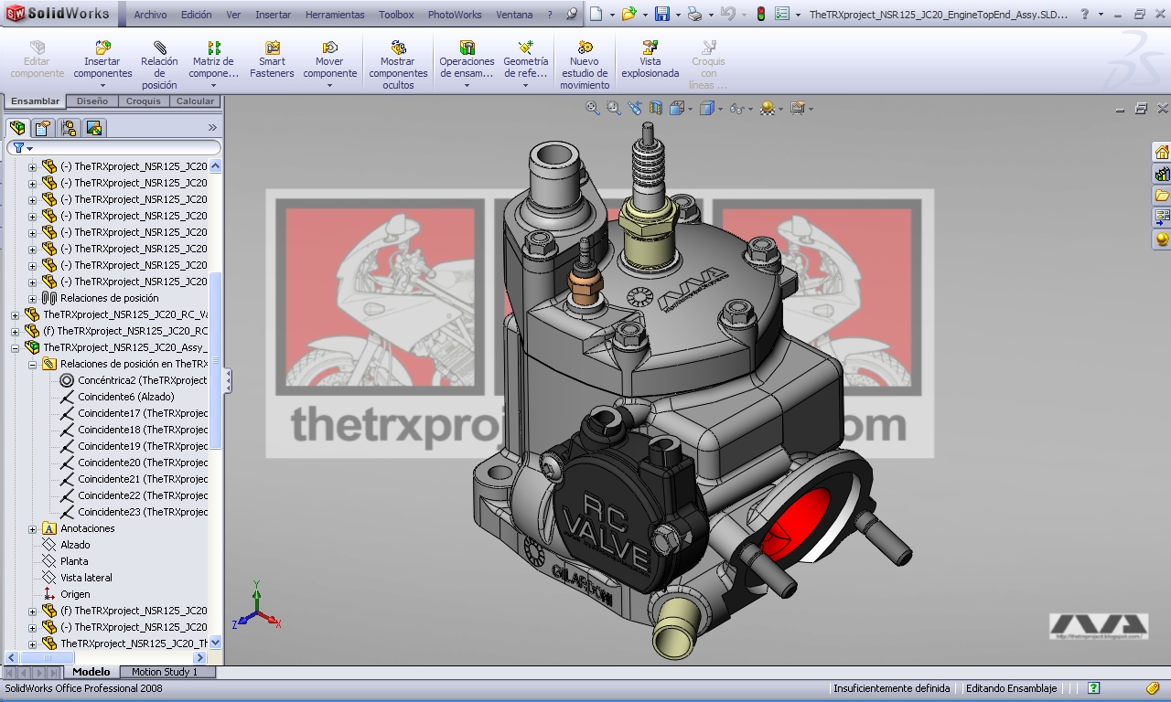The height and width of the screenshot is (702, 1171).
Task: Click the tree horizontal scroll right arrow
Action: 200,657
